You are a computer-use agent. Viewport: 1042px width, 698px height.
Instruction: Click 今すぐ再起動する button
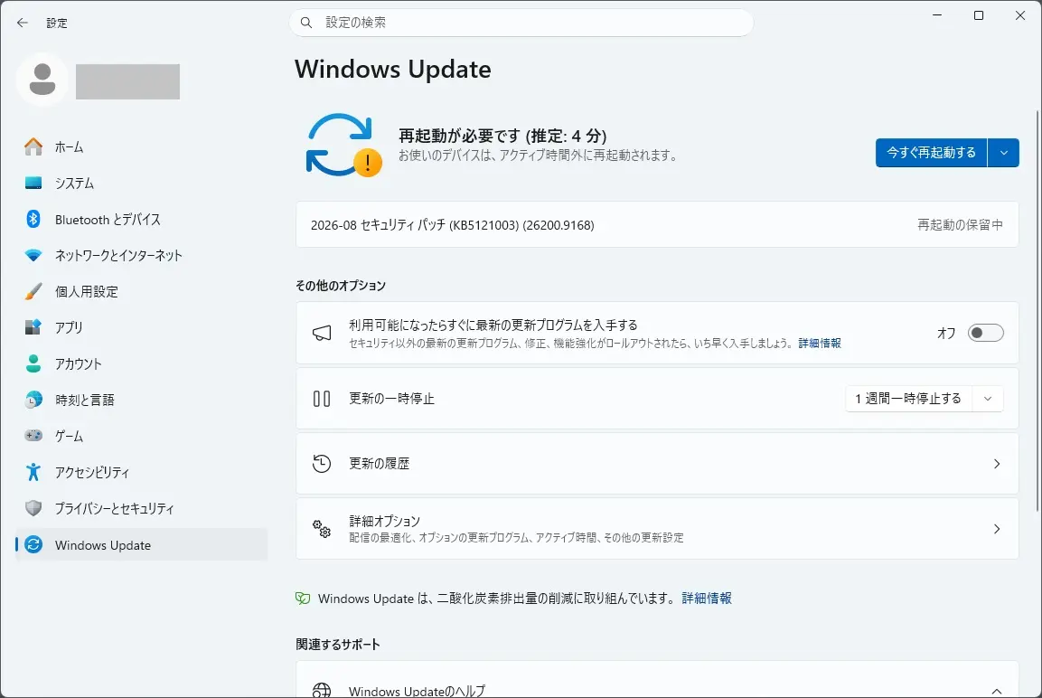point(931,153)
